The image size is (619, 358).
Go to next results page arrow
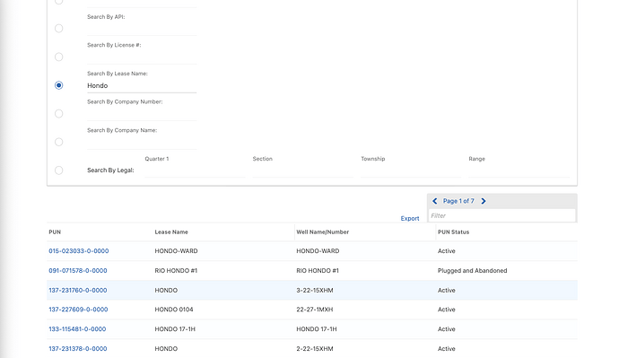[484, 201]
